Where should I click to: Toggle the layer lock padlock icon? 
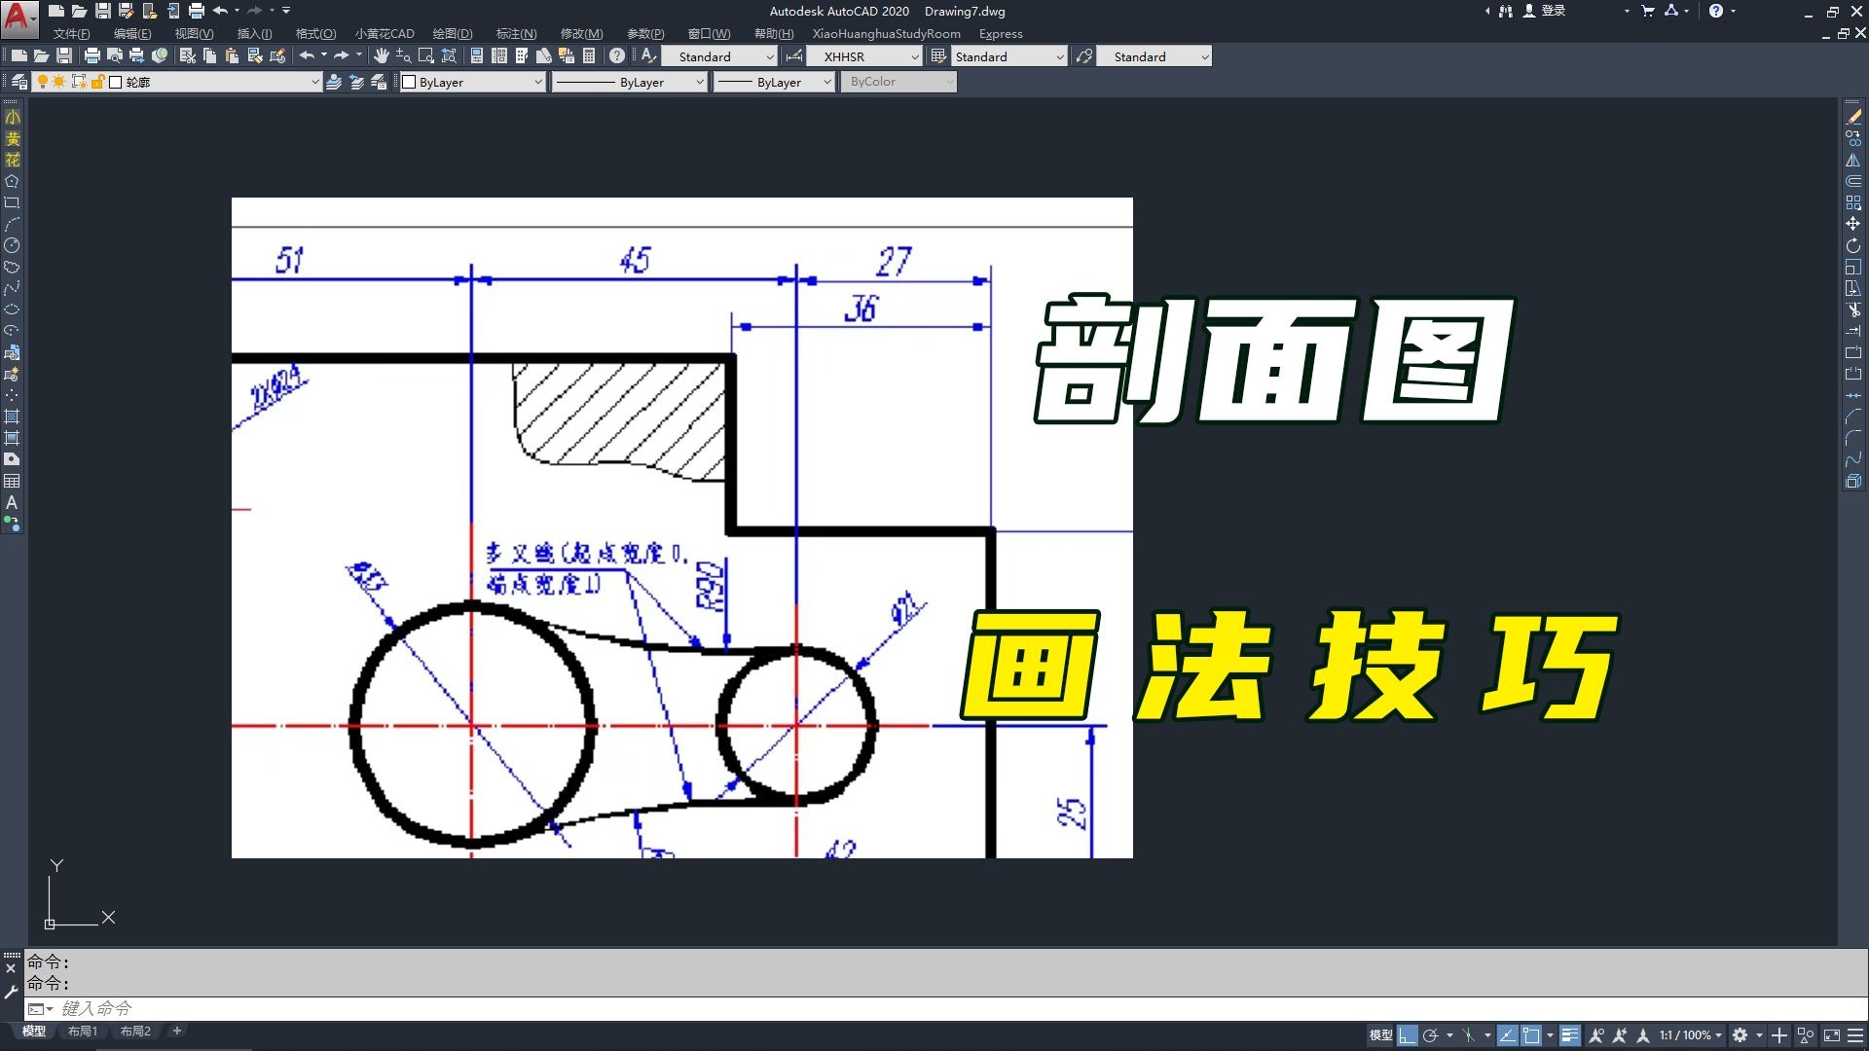coord(98,82)
